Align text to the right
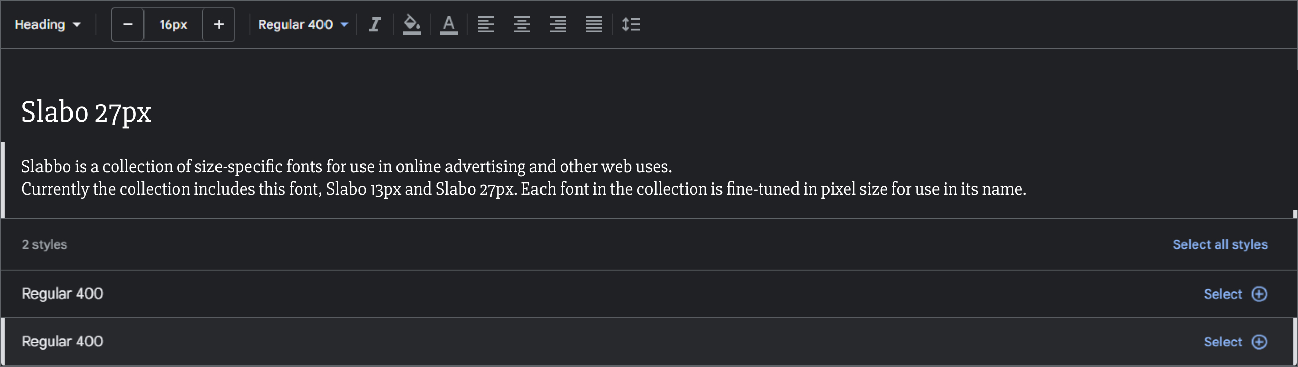The height and width of the screenshot is (367, 1298). click(x=558, y=24)
